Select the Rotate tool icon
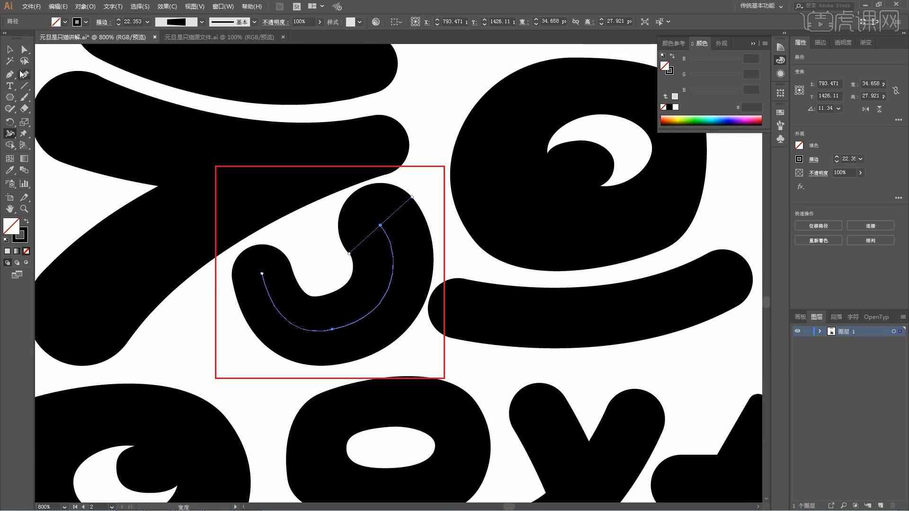 [9, 122]
